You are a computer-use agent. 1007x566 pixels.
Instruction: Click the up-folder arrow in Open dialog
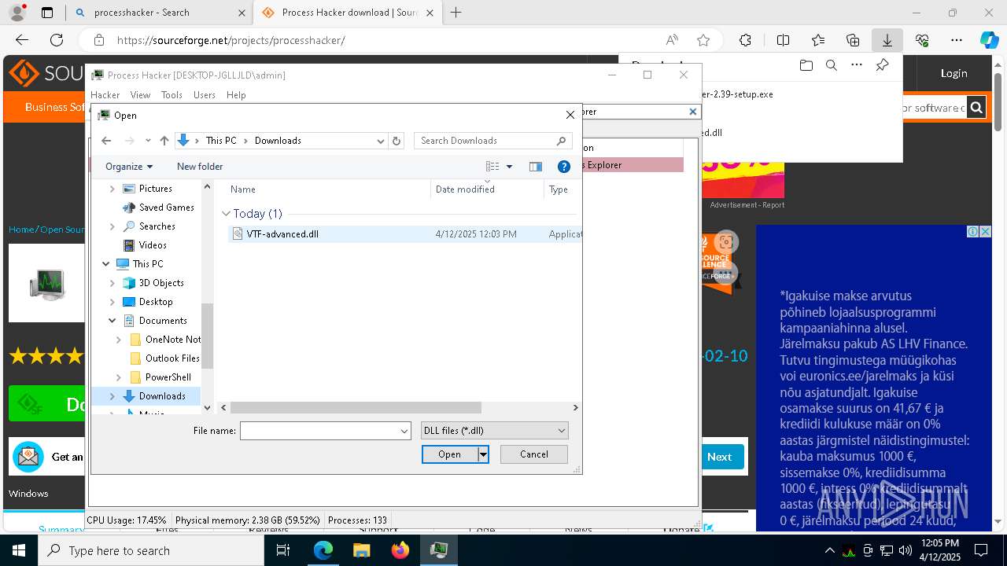click(164, 141)
